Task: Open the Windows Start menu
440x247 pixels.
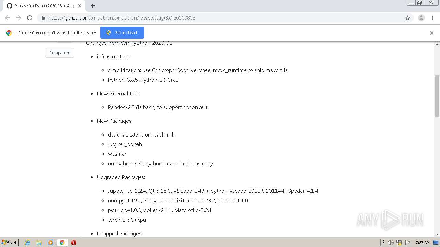Action: click(x=9, y=242)
